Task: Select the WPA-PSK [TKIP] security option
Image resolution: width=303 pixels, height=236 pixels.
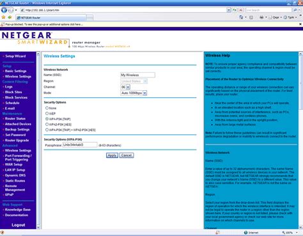Action: tap(47, 119)
